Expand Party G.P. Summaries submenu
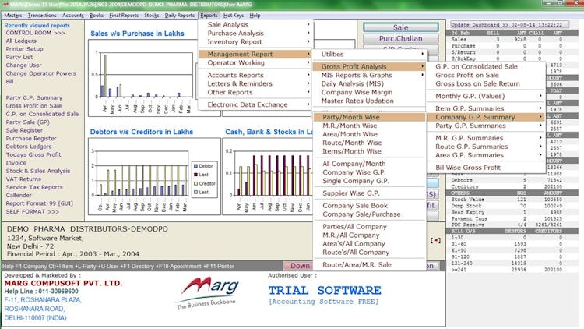584x329 pixels. (486, 126)
